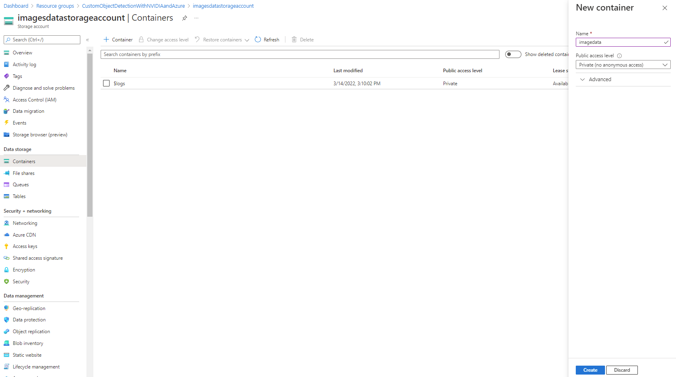Toggle Show deleted containers switch
This screenshot has height=377, width=676.
tap(513, 54)
